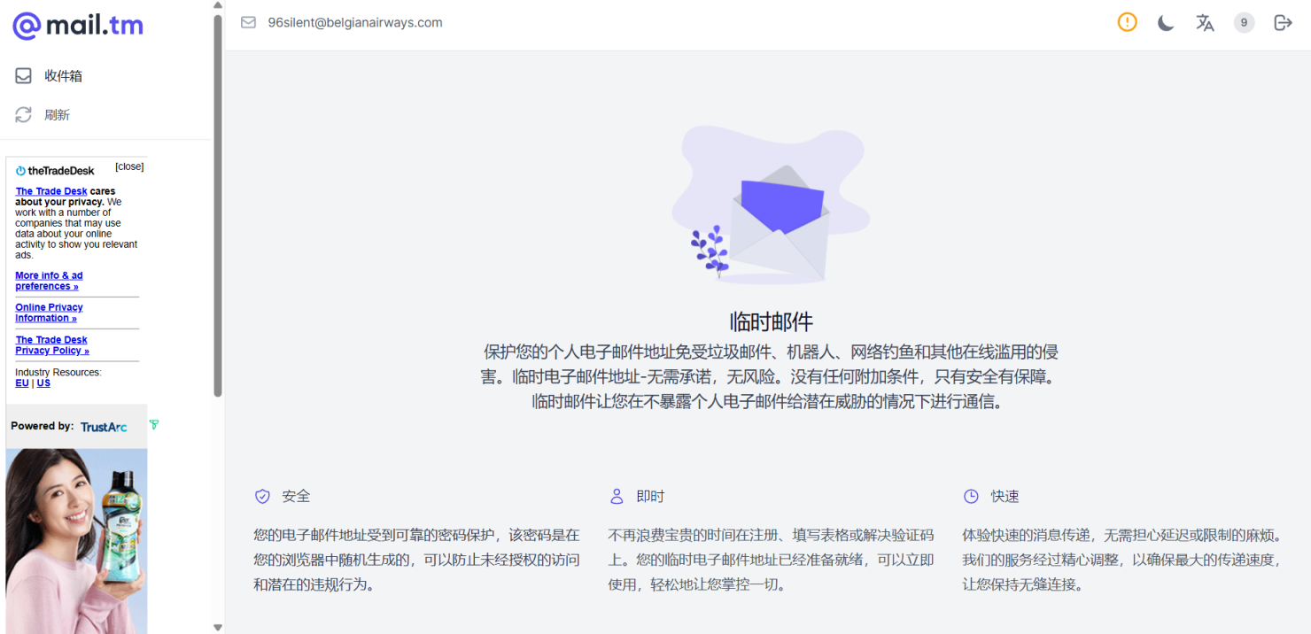Select 刷新 in the left sidebar menu
1311x634 pixels.
pyautogui.click(x=57, y=114)
